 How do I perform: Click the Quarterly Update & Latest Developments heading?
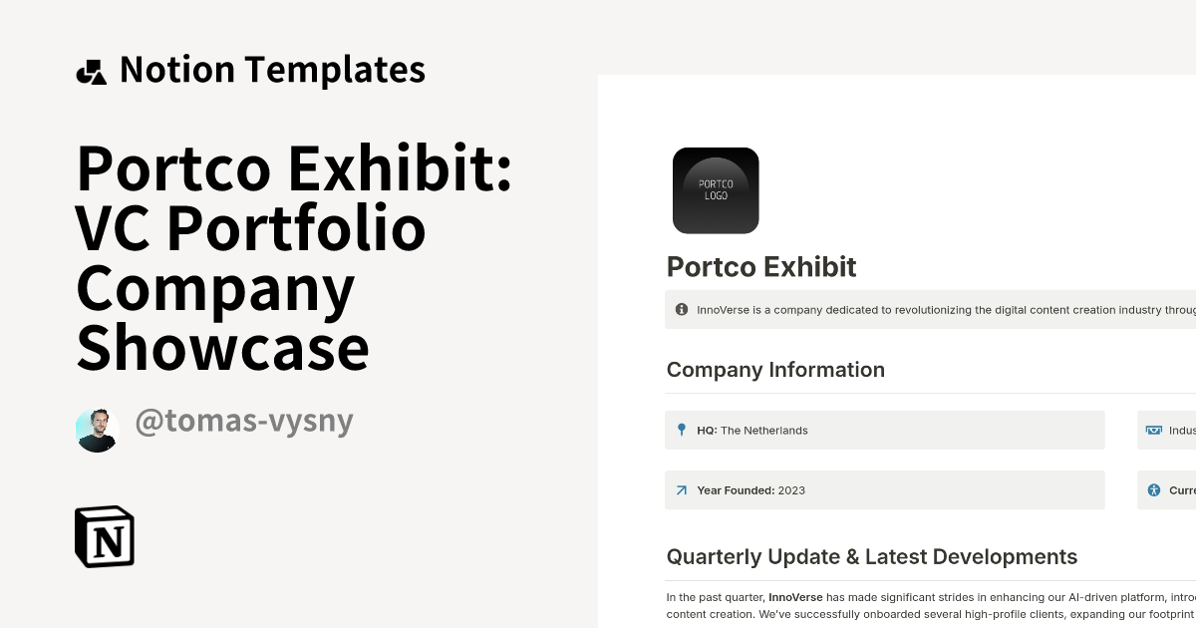point(872,556)
